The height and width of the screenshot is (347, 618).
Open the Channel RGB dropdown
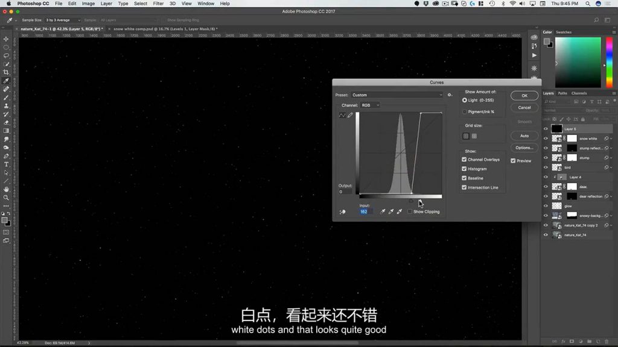[370, 105]
